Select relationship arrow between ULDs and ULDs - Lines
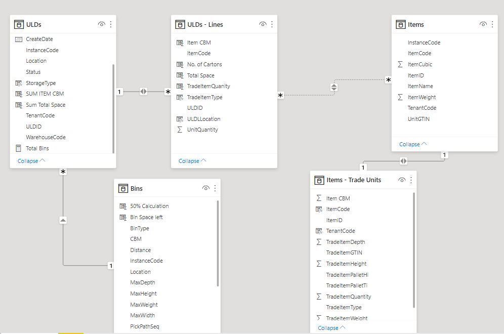 pyautogui.click(x=143, y=92)
